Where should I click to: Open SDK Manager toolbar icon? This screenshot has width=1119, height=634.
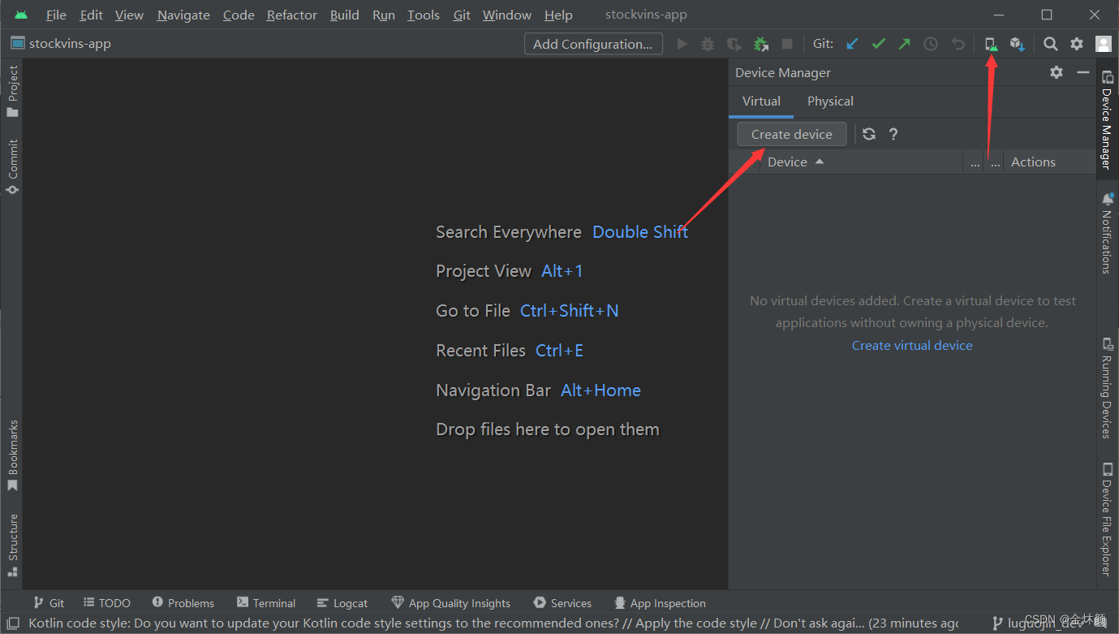click(1017, 44)
